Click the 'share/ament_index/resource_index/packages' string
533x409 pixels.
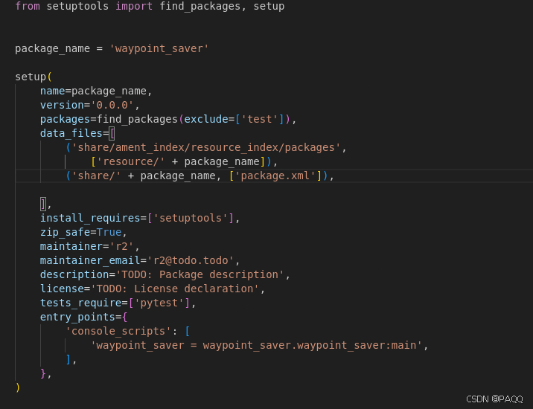tap(206, 147)
